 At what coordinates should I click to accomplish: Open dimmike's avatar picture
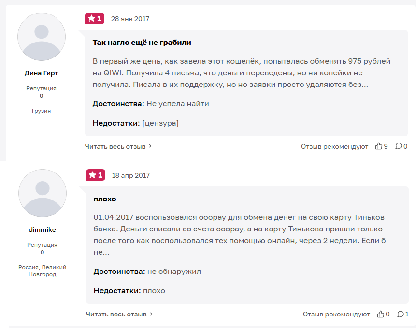pyautogui.click(x=43, y=193)
